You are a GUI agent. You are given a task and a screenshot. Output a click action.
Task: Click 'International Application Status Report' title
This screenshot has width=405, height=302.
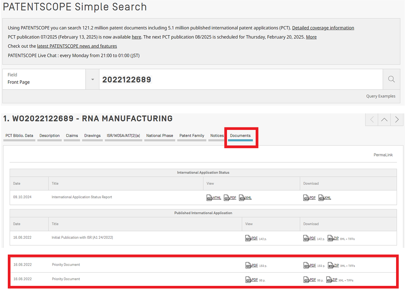coord(82,197)
